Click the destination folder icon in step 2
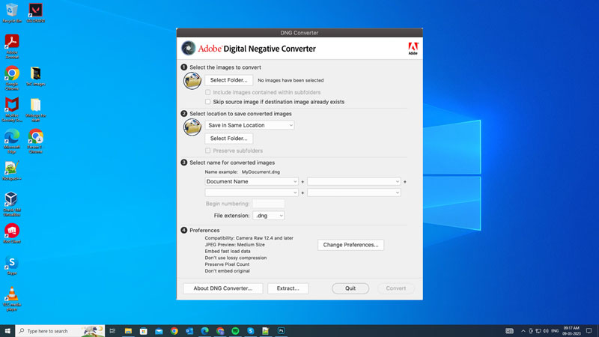Image resolution: width=599 pixels, height=337 pixels. (x=192, y=127)
